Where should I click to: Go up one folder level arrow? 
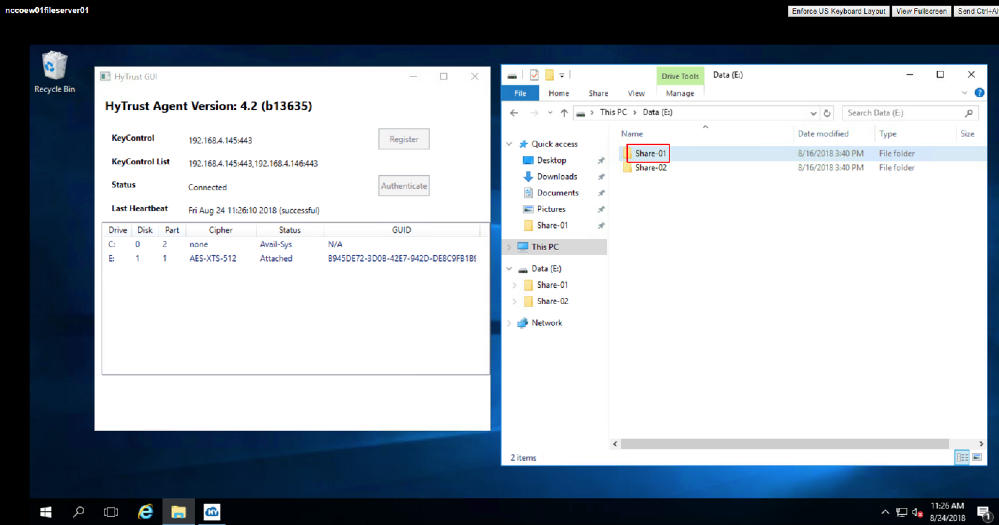[564, 113]
